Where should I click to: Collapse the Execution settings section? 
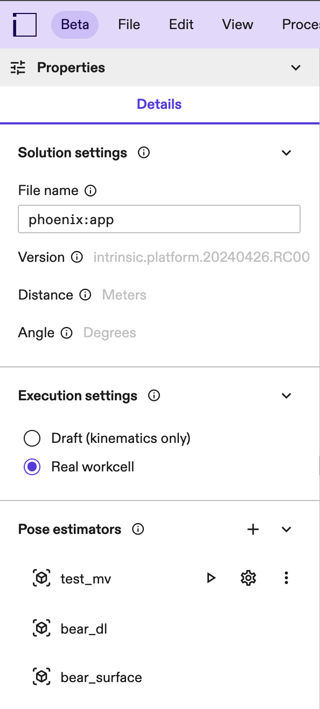click(286, 395)
